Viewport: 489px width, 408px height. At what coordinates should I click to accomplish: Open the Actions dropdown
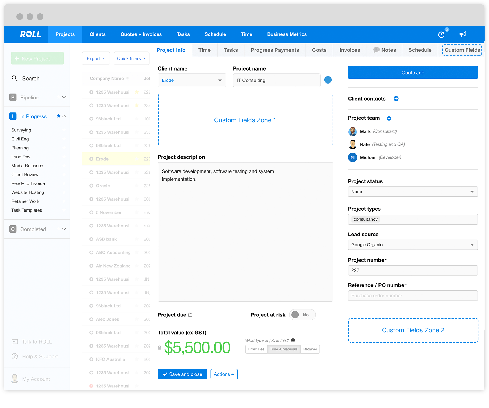[224, 374]
